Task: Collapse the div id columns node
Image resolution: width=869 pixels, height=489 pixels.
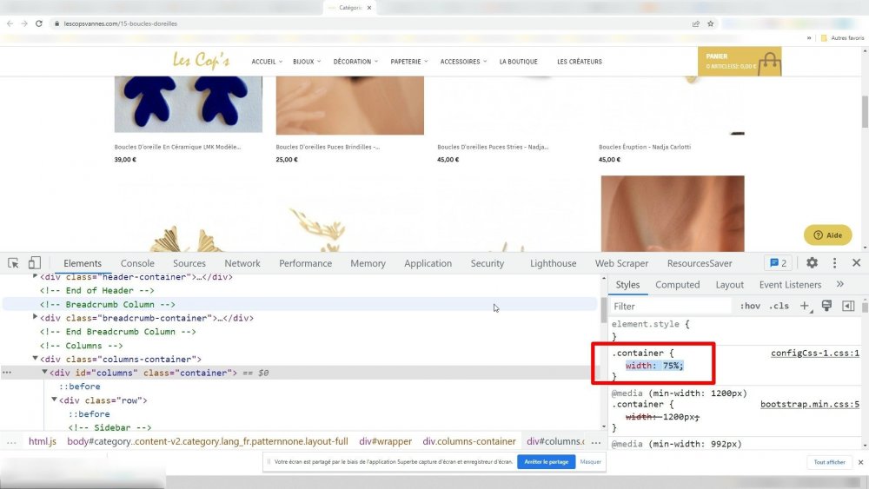Action: click(44, 372)
